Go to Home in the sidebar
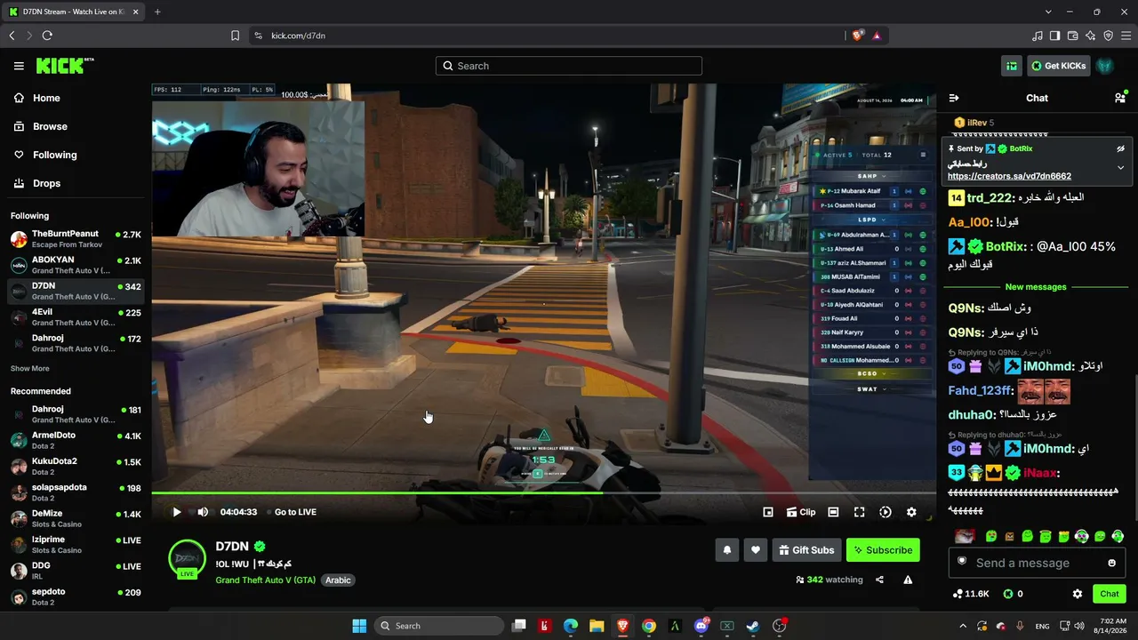 click(76, 98)
